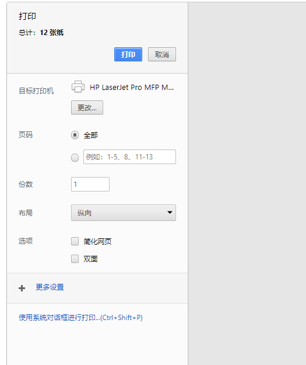Click the 更改... button to change printer
Image resolution: width=306 pixels, height=365 pixels.
point(87,107)
